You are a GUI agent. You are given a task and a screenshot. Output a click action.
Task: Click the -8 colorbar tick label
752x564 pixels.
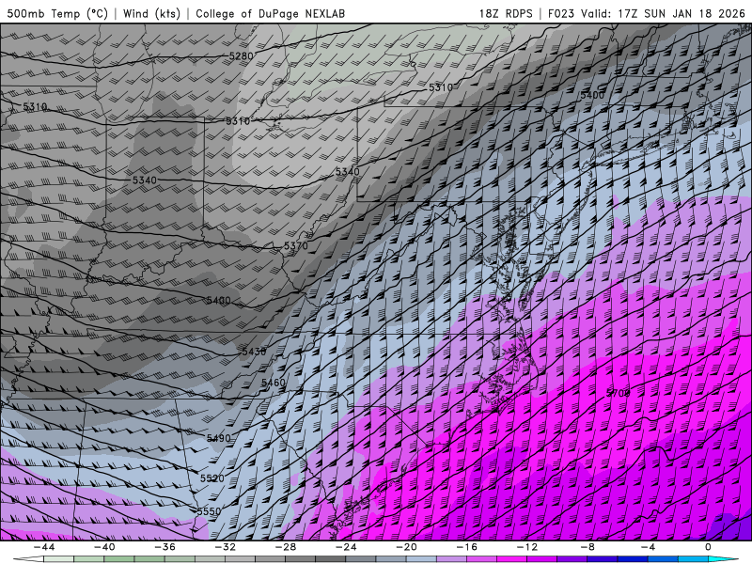coord(588,547)
